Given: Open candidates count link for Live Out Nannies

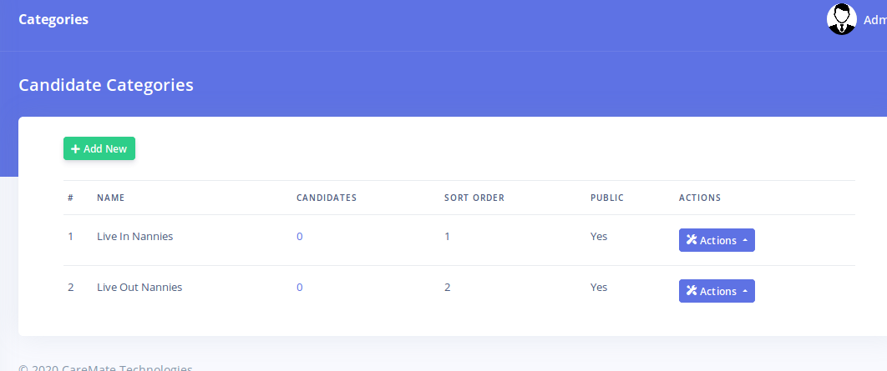Looking at the screenshot, I should [300, 288].
